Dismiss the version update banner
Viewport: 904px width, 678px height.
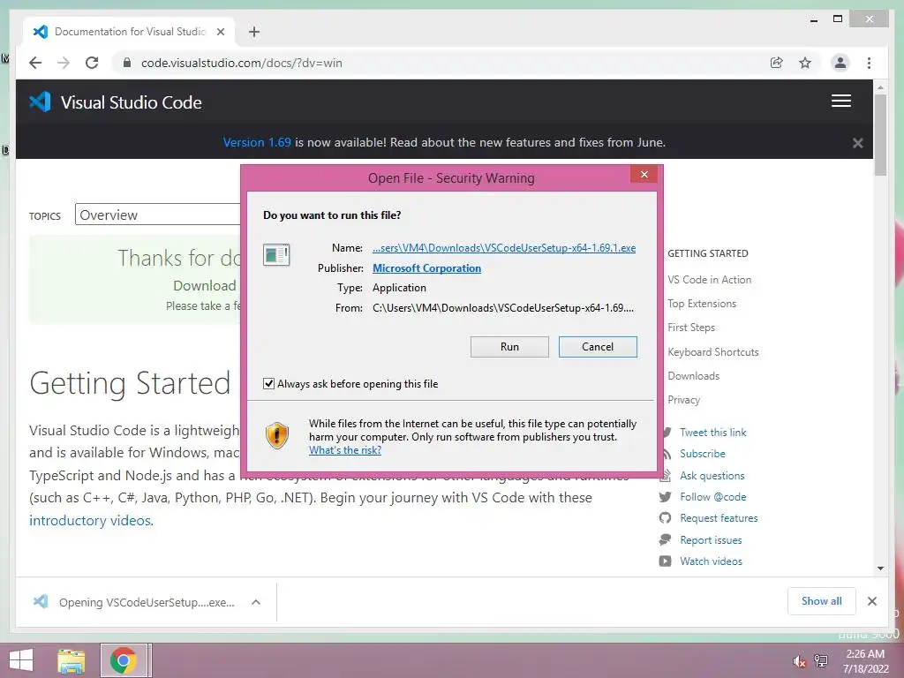pos(858,143)
